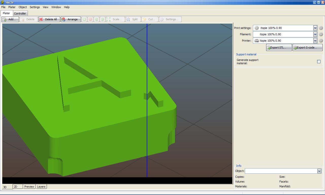Click the Scale toolbar button
The width and height of the screenshot is (325, 195).
(x=115, y=19)
